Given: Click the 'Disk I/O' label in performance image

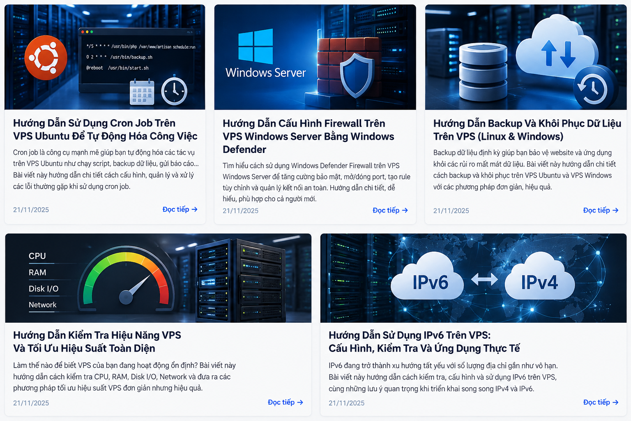Looking at the screenshot, I should 44,289.
